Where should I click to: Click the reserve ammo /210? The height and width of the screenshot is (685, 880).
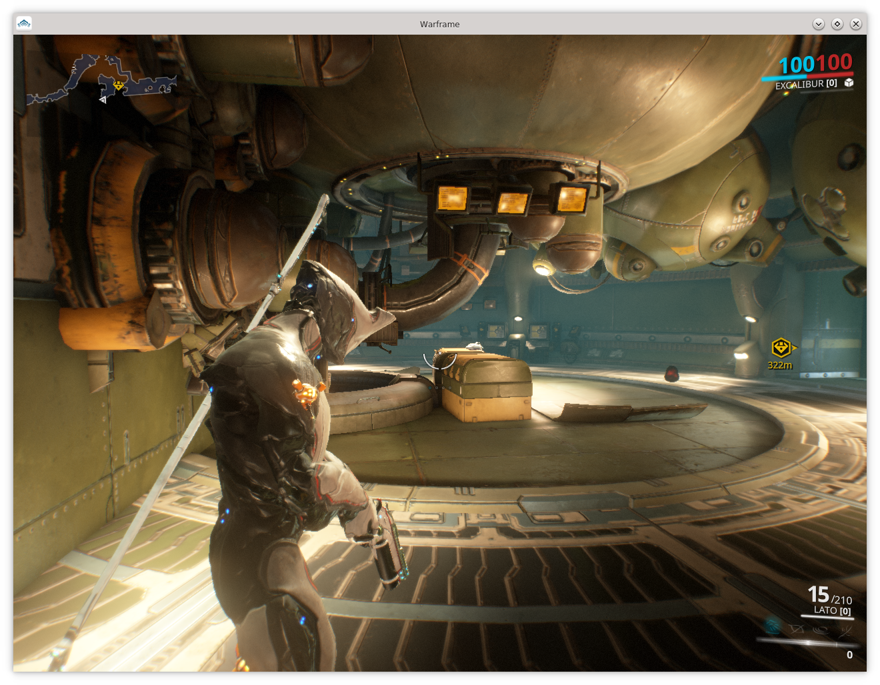(841, 600)
